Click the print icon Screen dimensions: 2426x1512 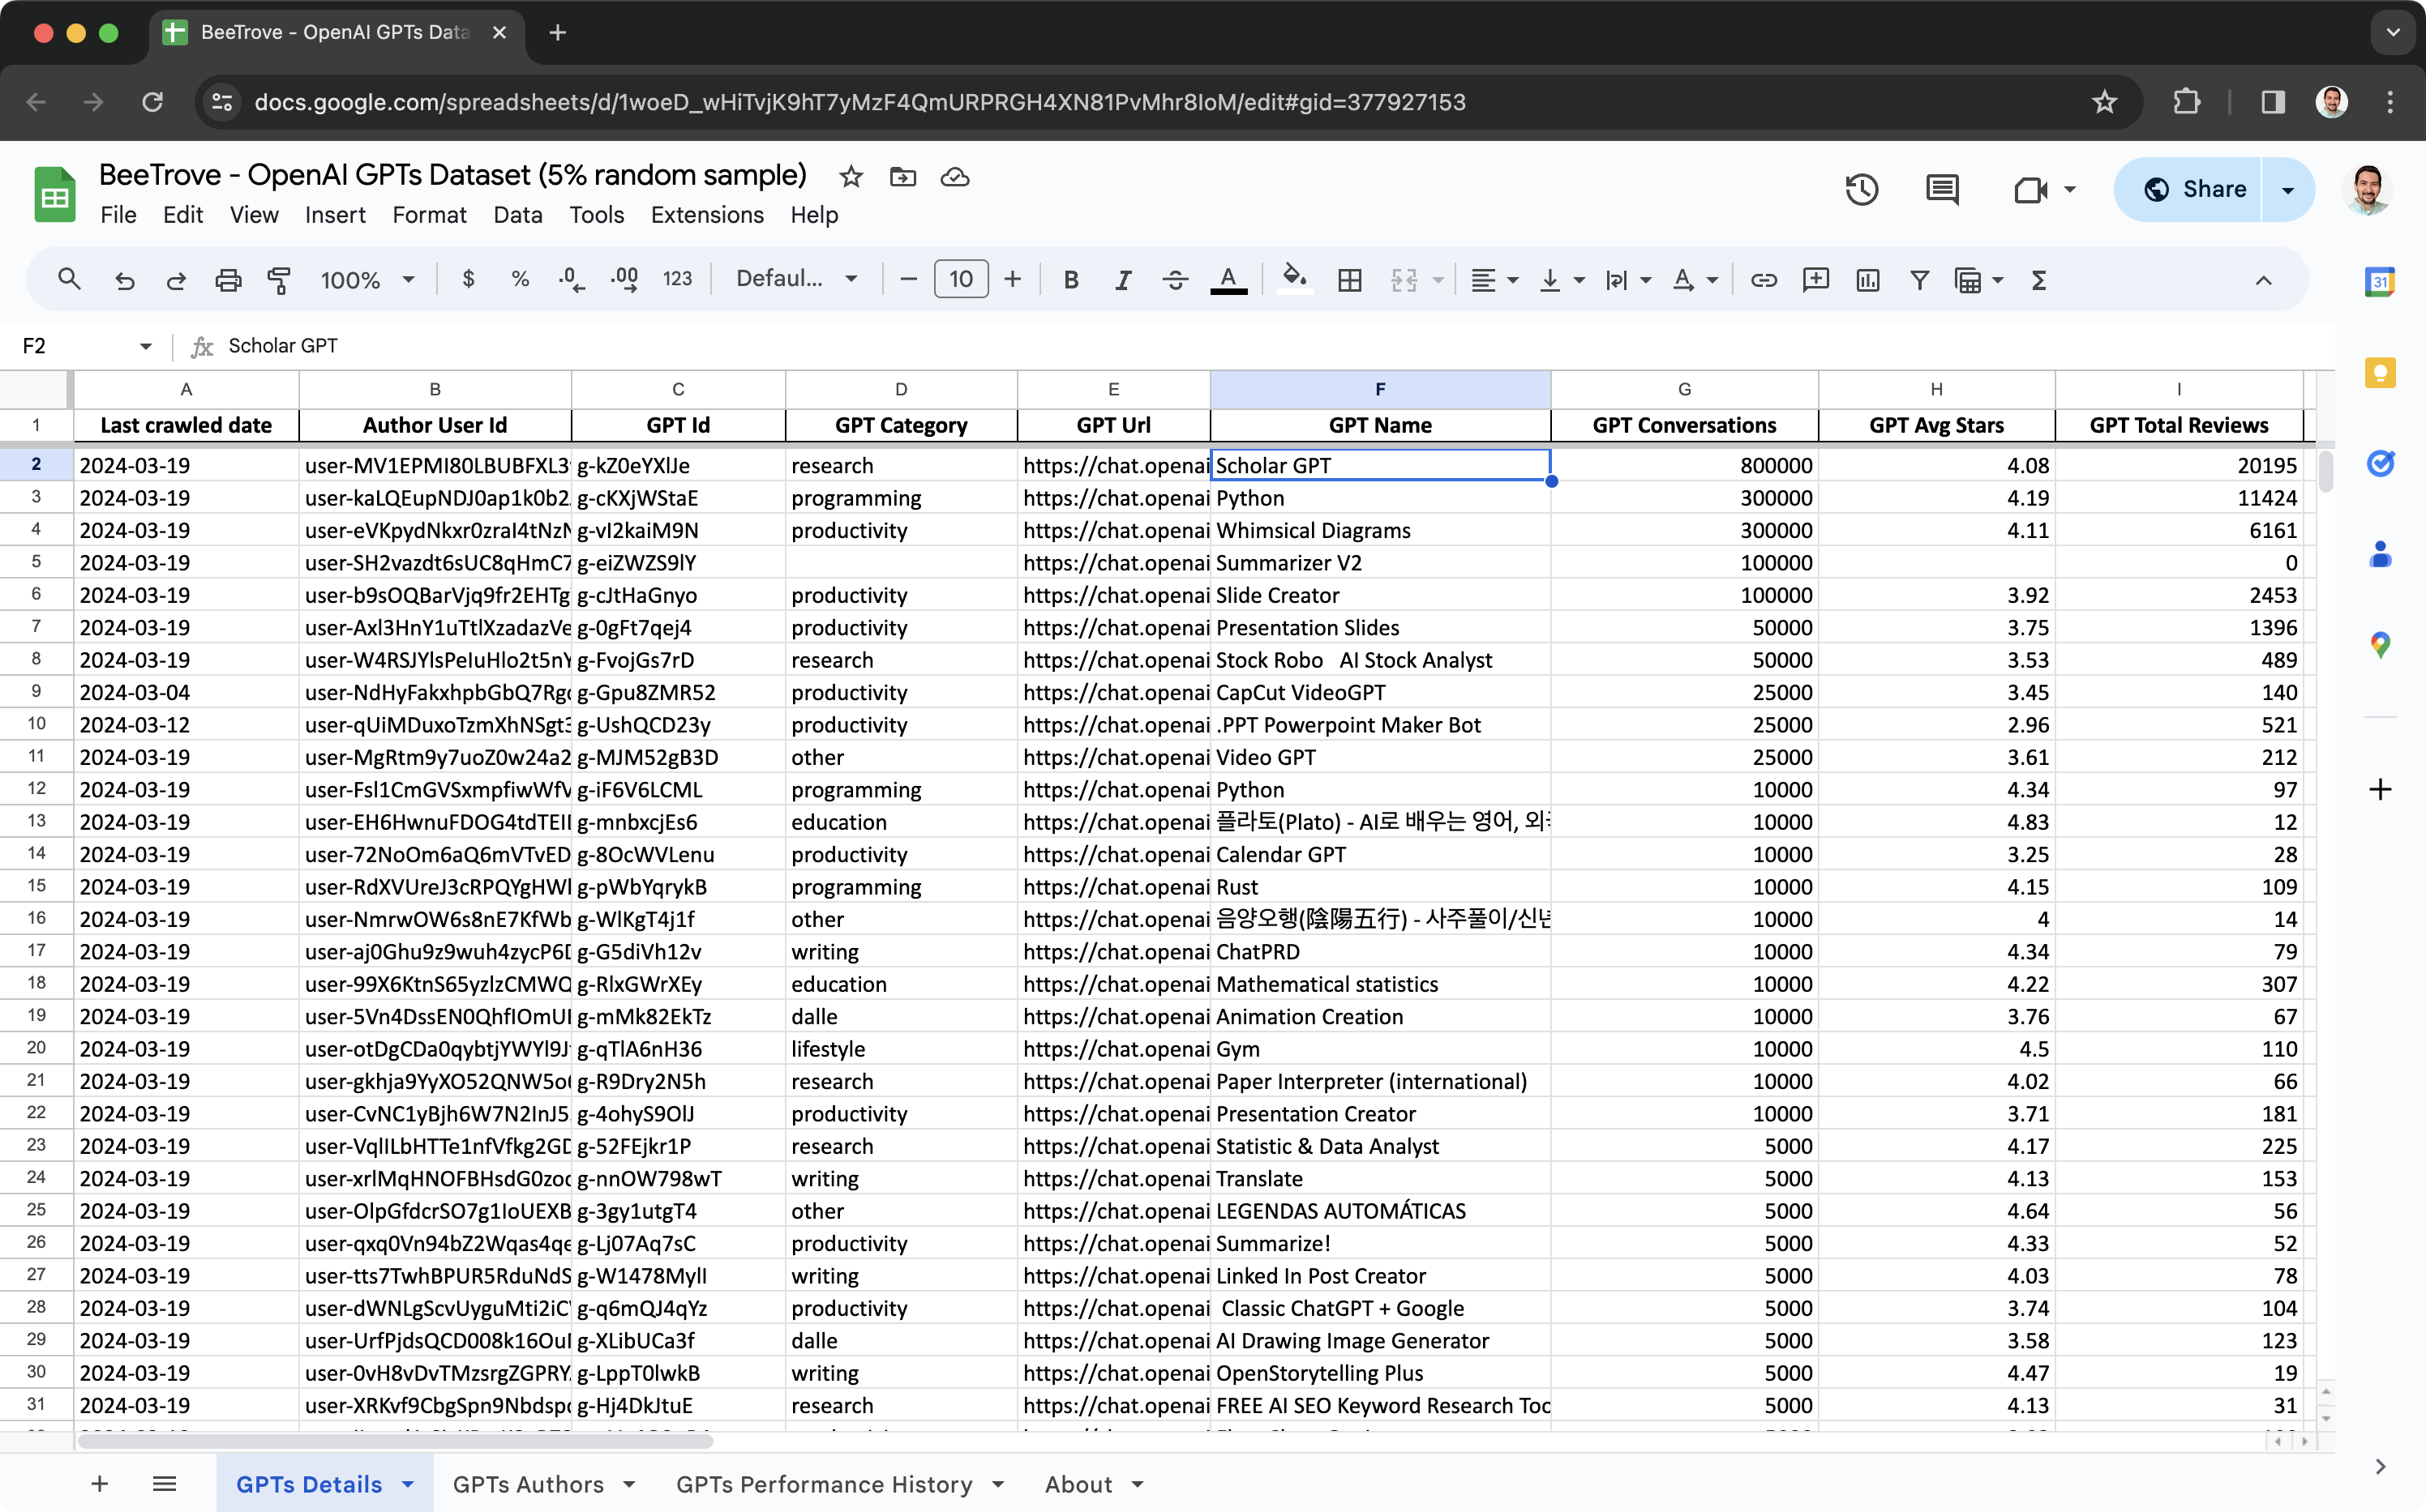tap(228, 280)
